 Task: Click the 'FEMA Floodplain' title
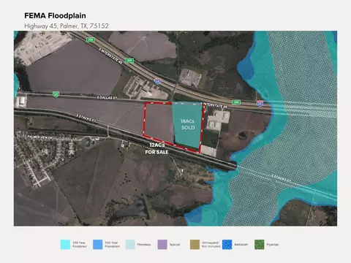coord(55,15)
